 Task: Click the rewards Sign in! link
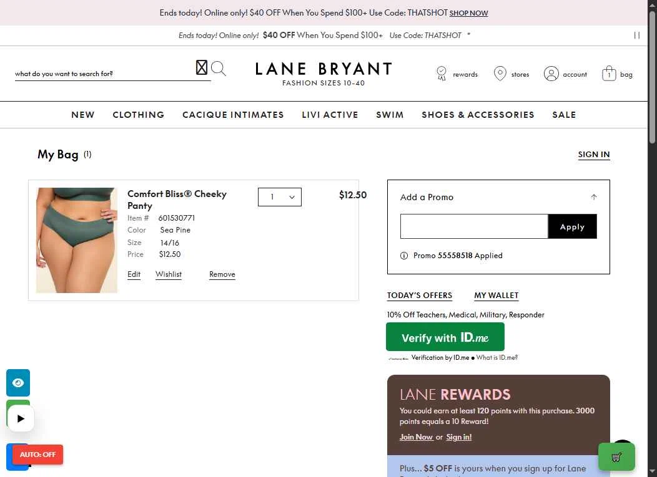tap(459, 437)
